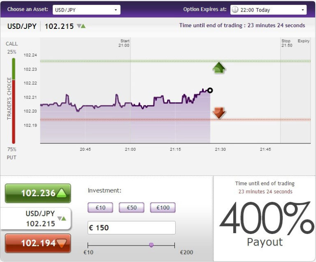Click the €10 slider minimum label

(88, 252)
